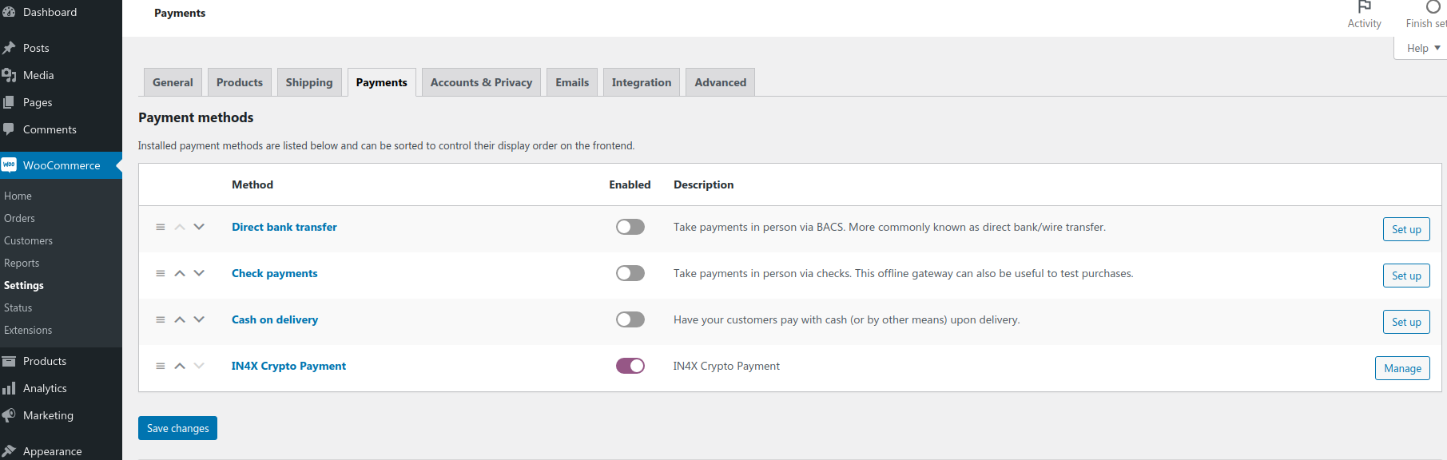The image size is (1447, 460).
Task: Move Cash on delivery up
Action: pos(180,319)
